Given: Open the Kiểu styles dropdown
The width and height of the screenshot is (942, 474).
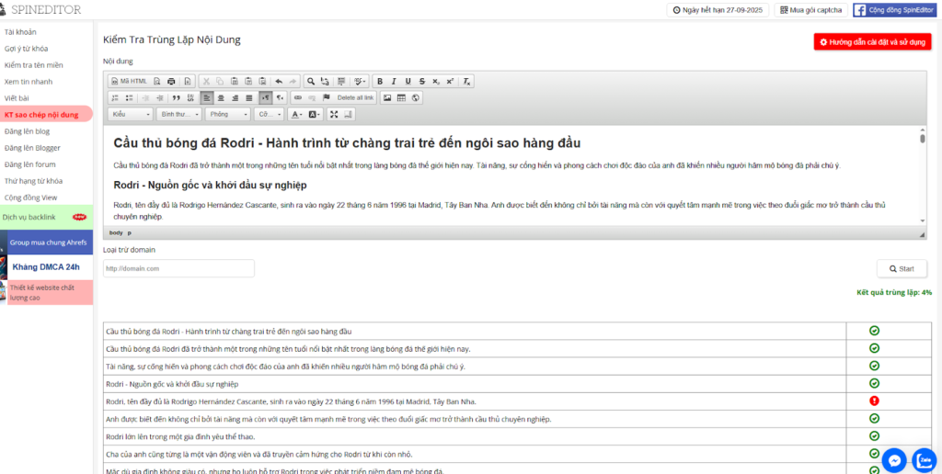Looking at the screenshot, I should tap(131, 114).
